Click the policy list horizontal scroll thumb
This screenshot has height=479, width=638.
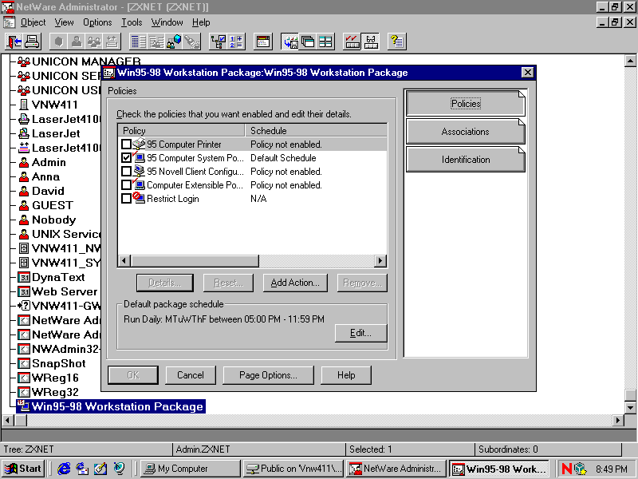click(x=195, y=261)
